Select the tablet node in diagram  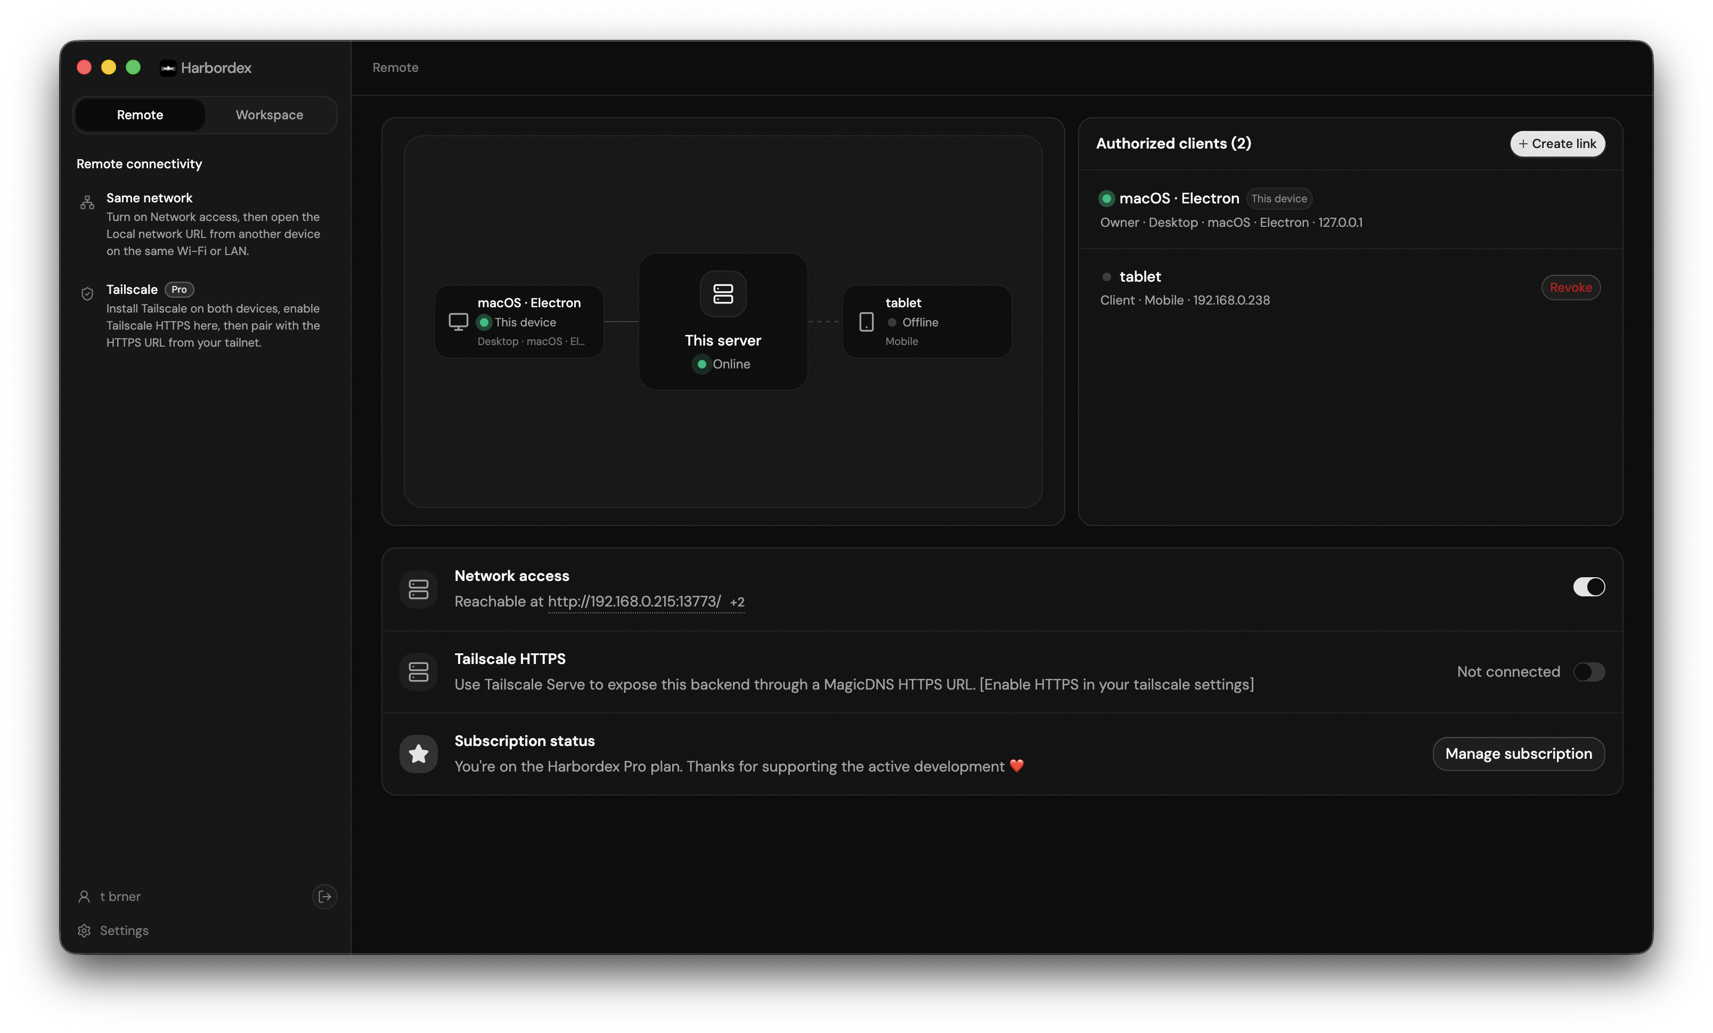pos(927,322)
